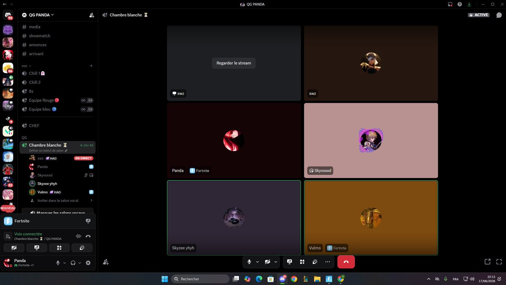This screenshot has height=285, width=506.
Task: Open user settings gear next to Panda
Action: (88, 263)
